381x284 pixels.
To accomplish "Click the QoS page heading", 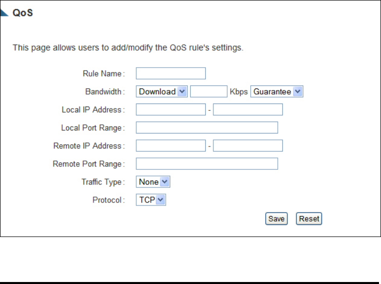I will (23, 13).
